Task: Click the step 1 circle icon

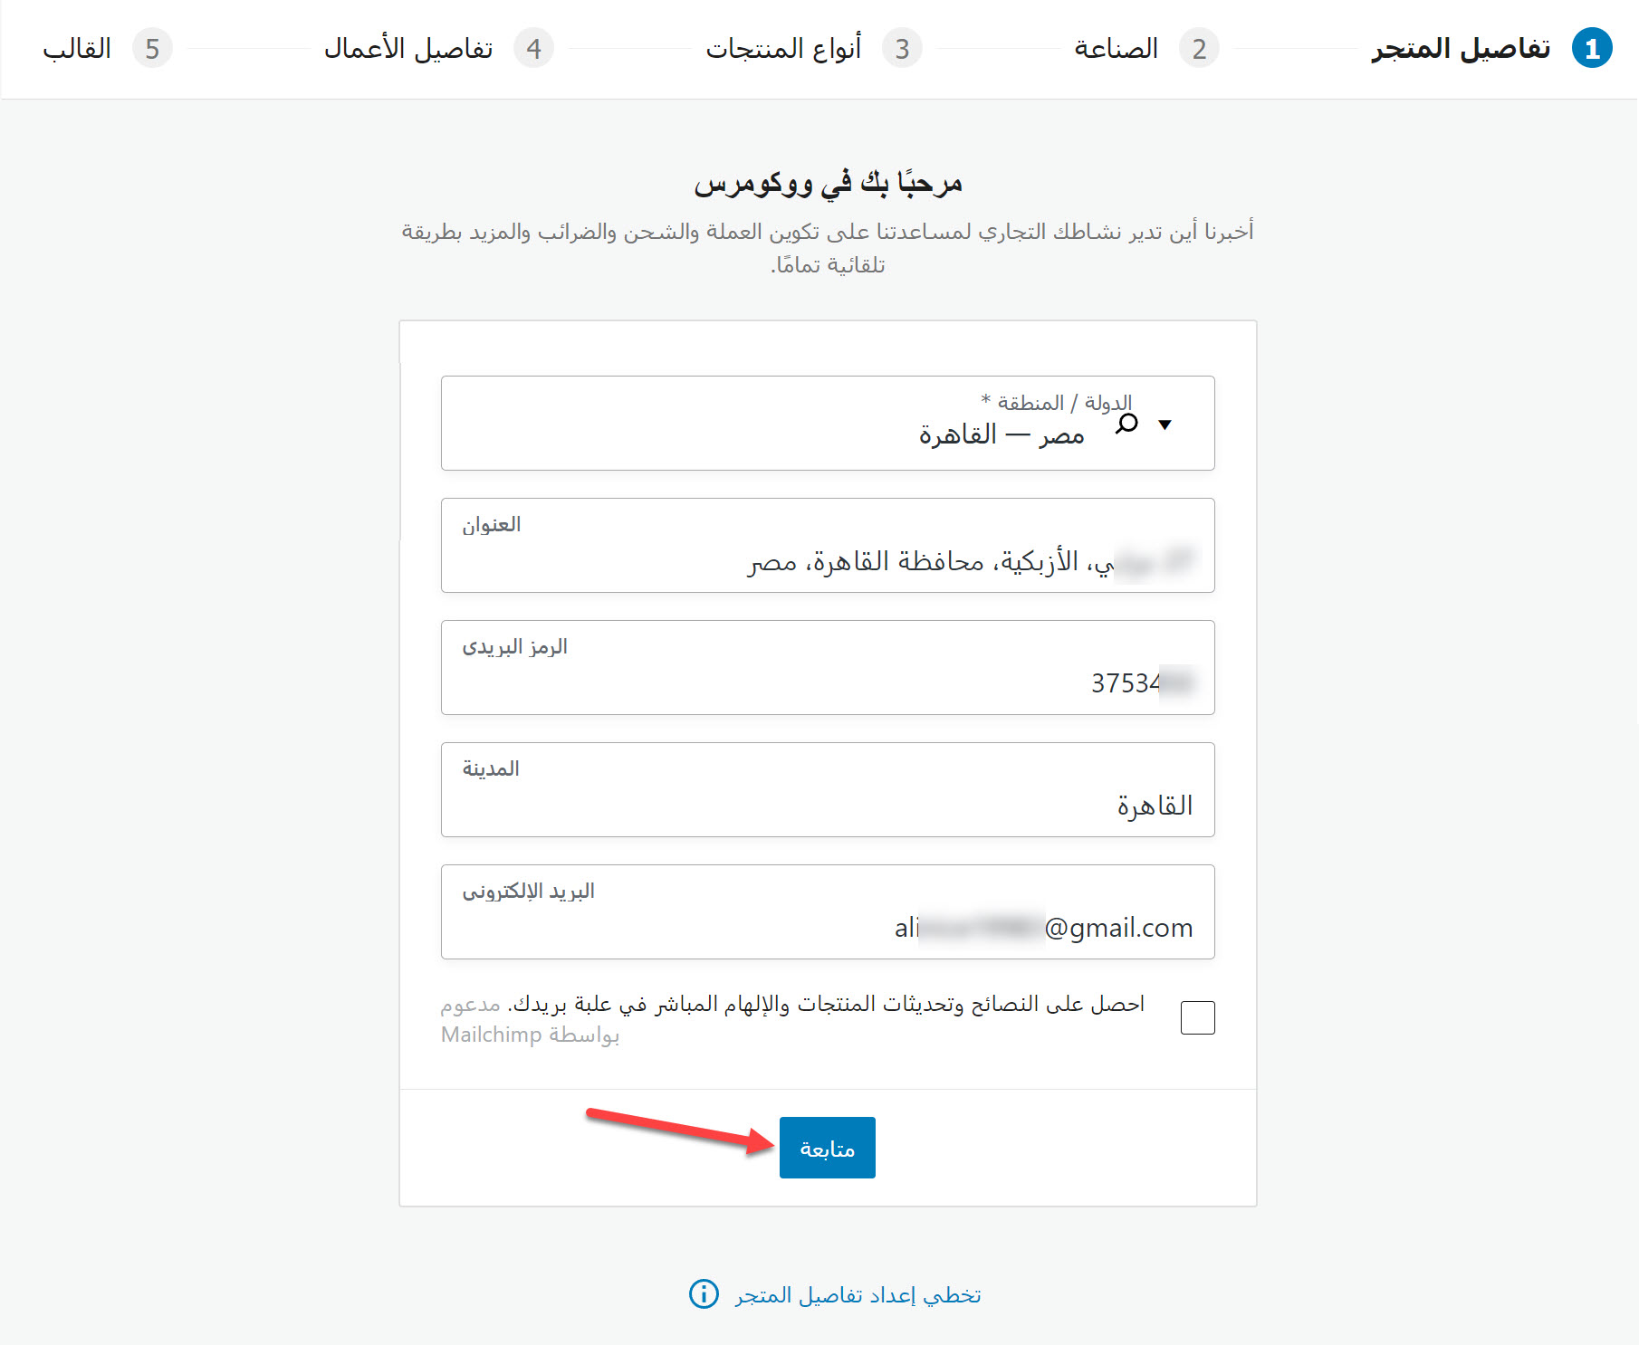Action: click(x=1592, y=49)
